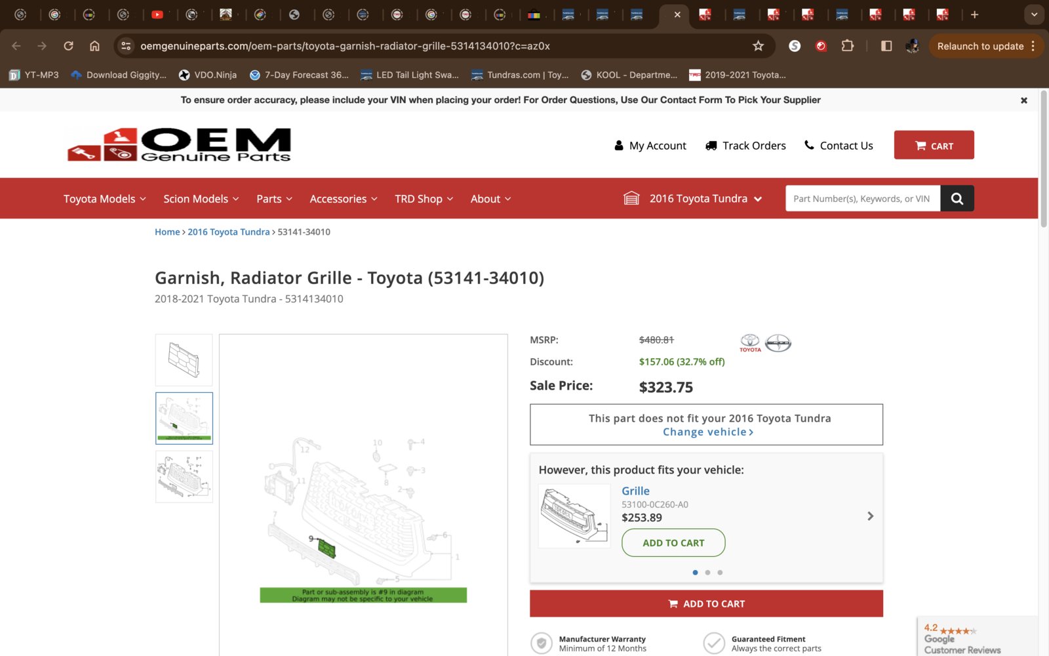Add suggested Grille to cart (outlined button)
Screen dimensions: 1049x656
click(x=673, y=543)
